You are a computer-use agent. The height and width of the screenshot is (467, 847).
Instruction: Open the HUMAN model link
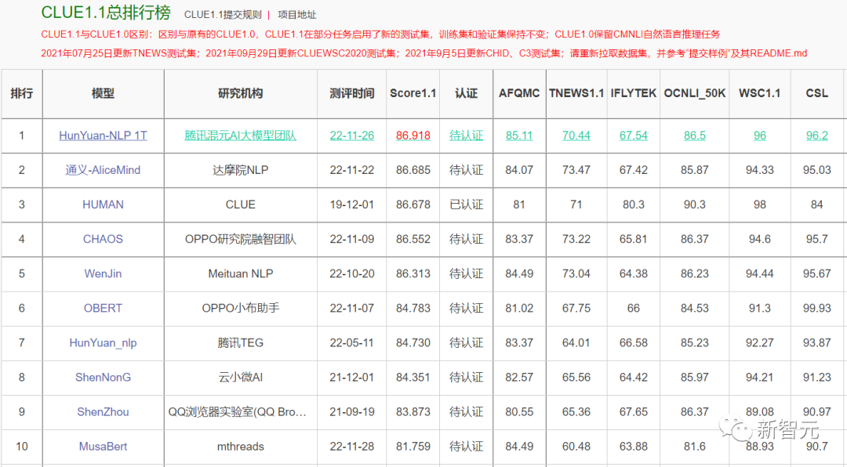[103, 205]
